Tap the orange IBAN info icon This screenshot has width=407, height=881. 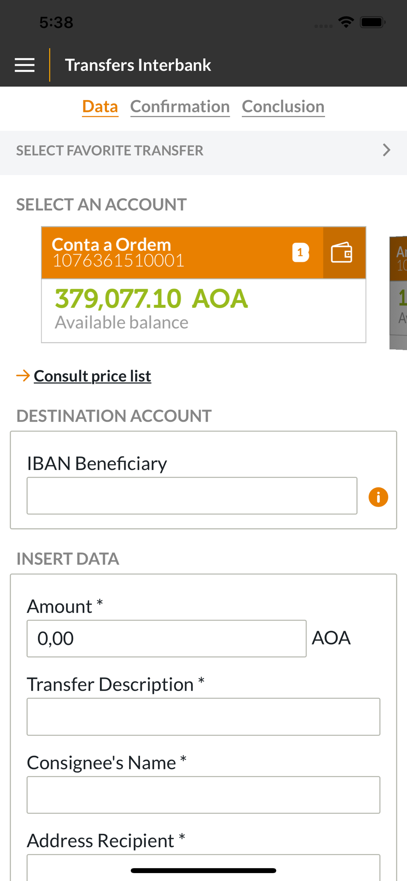378,497
